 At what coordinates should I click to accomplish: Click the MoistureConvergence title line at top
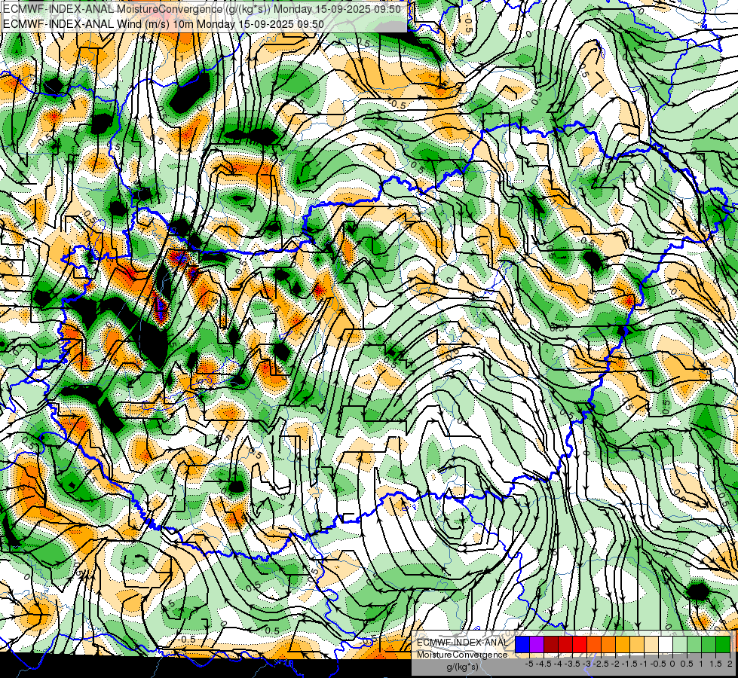[202, 9]
